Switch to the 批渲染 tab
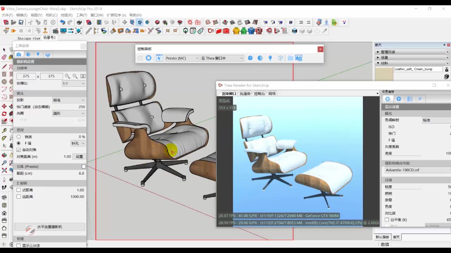The image size is (451, 253). click(245, 93)
